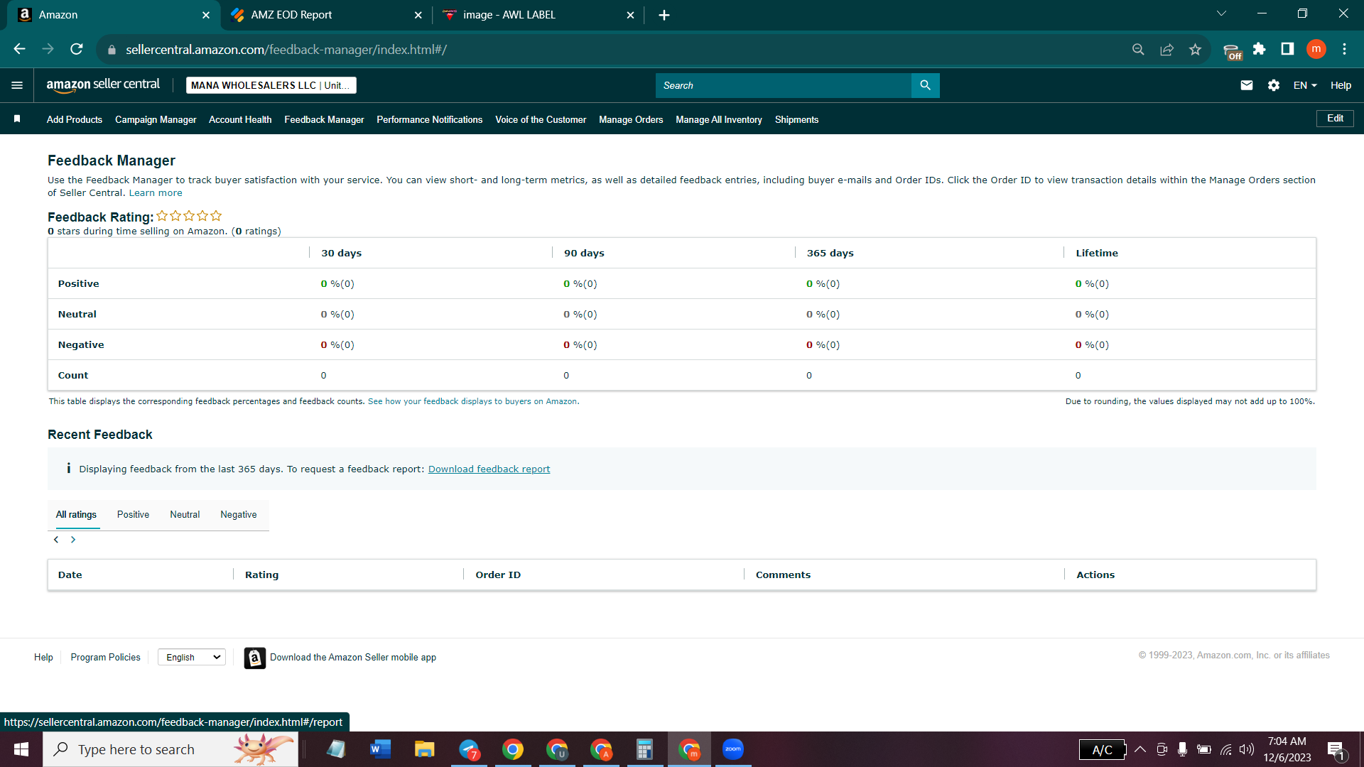This screenshot has height=767, width=1364.
Task: Open the EN language dropdown
Action: (1305, 85)
